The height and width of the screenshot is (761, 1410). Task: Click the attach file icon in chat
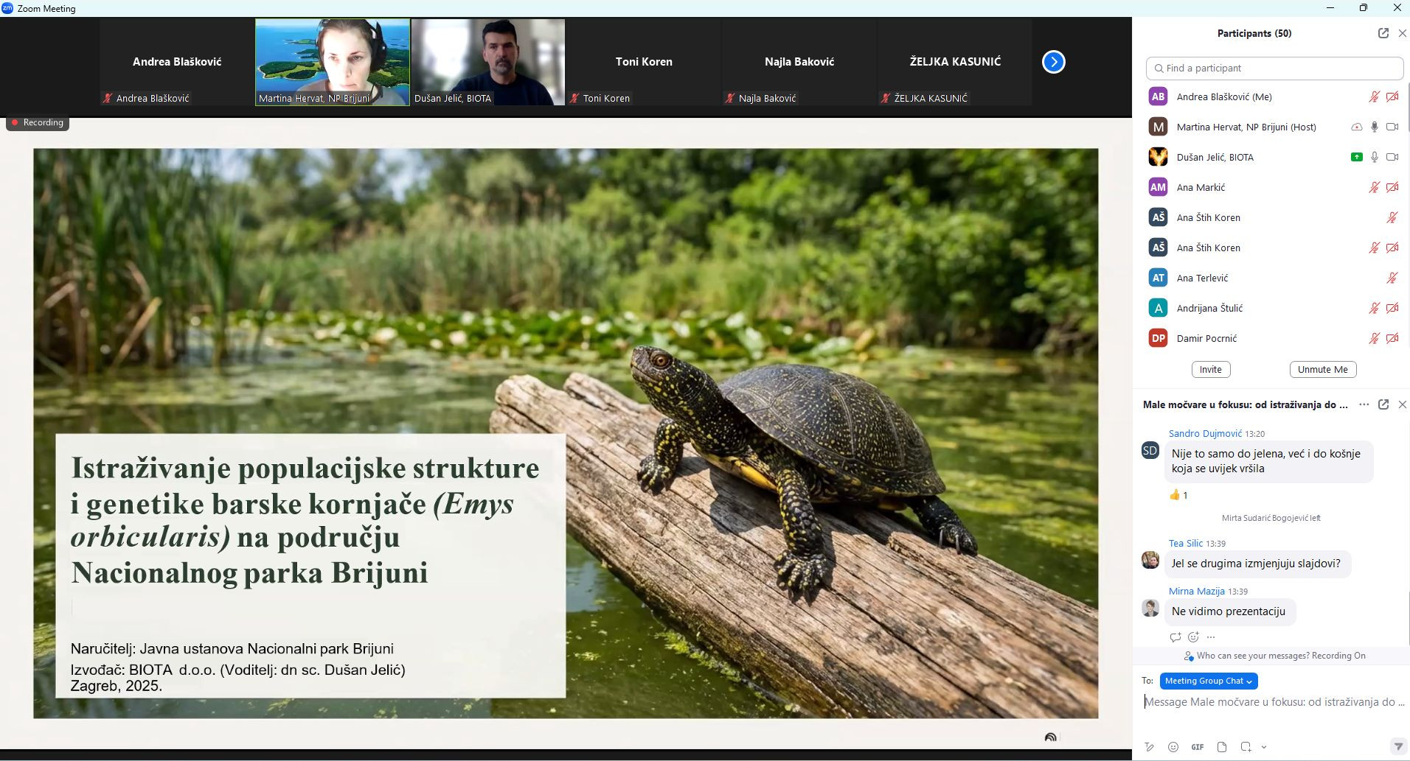click(1222, 747)
